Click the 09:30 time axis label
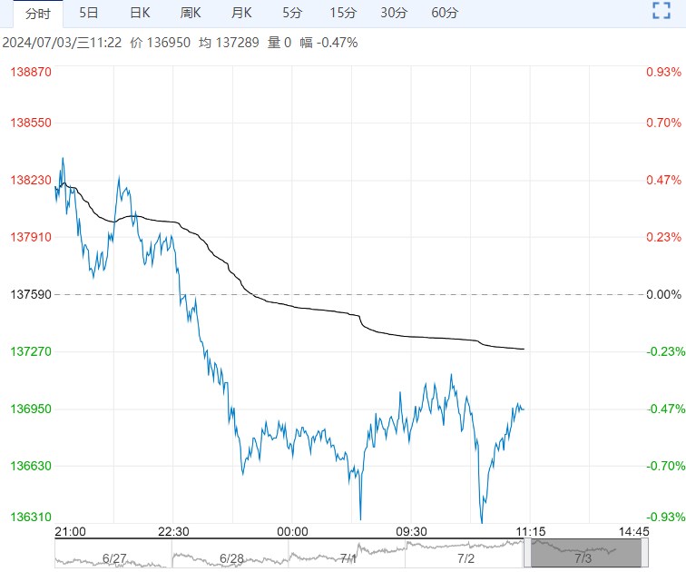 tap(411, 532)
